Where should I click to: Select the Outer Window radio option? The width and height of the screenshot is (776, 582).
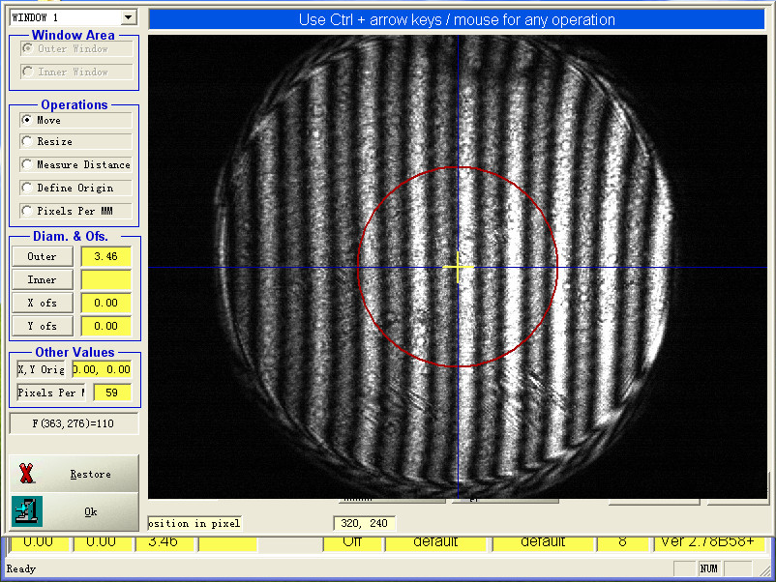point(26,48)
